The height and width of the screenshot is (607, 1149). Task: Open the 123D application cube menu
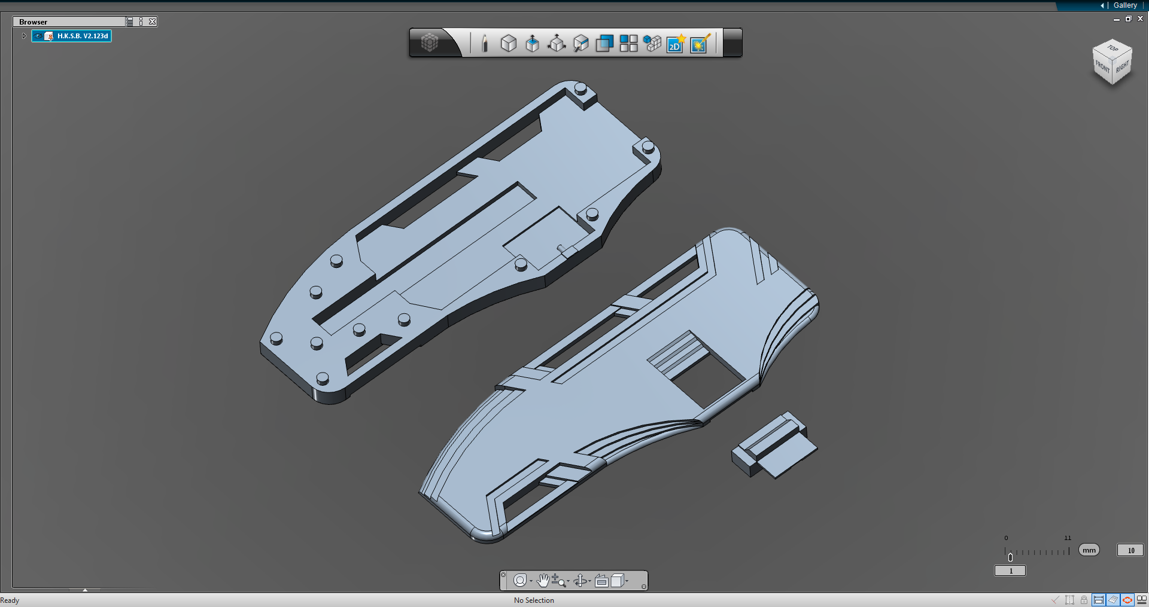tap(430, 42)
